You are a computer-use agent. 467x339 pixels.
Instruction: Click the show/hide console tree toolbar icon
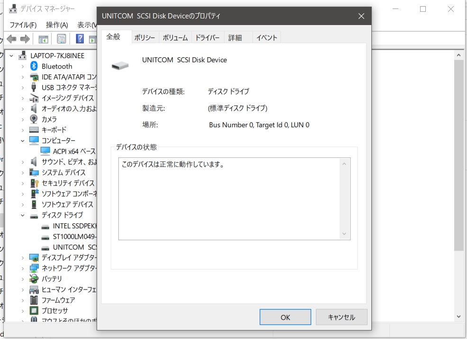[44, 38]
